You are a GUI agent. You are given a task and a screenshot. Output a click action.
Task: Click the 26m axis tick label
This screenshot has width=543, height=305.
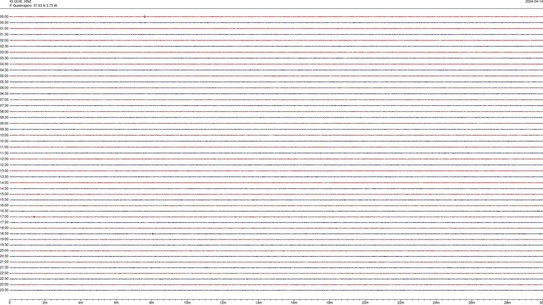tap(472, 303)
